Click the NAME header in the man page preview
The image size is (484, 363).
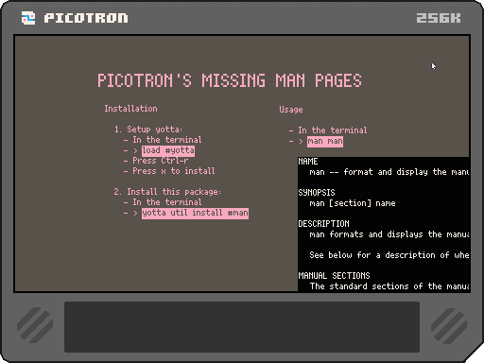[x=308, y=162]
